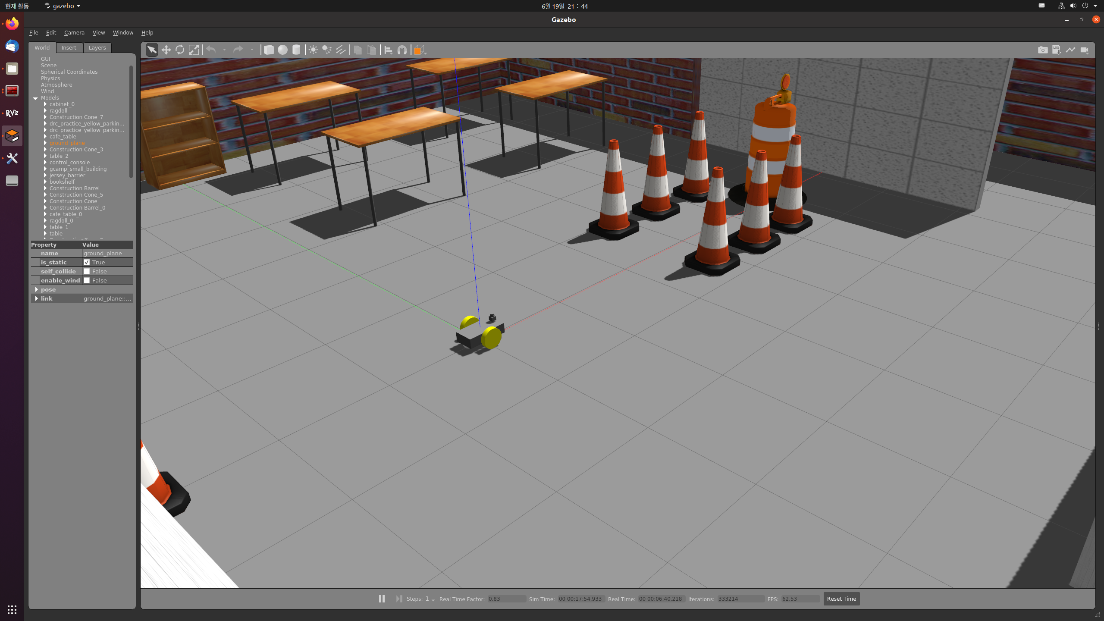Enable snap mode magnet tool
This screenshot has width=1104, height=621.
pos(402,50)
